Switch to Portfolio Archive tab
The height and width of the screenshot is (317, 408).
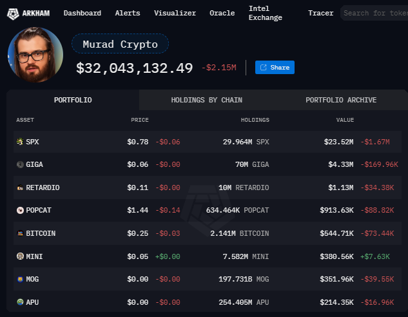341,100
